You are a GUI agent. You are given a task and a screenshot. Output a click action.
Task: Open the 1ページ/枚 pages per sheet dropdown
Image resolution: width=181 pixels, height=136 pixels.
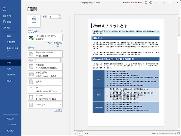tap(45, 105)
